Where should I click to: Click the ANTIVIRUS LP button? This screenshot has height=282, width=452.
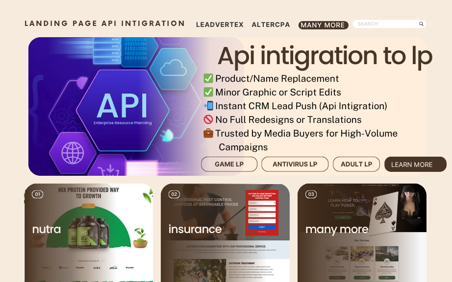pyautogui.click(x=295, y=164)
